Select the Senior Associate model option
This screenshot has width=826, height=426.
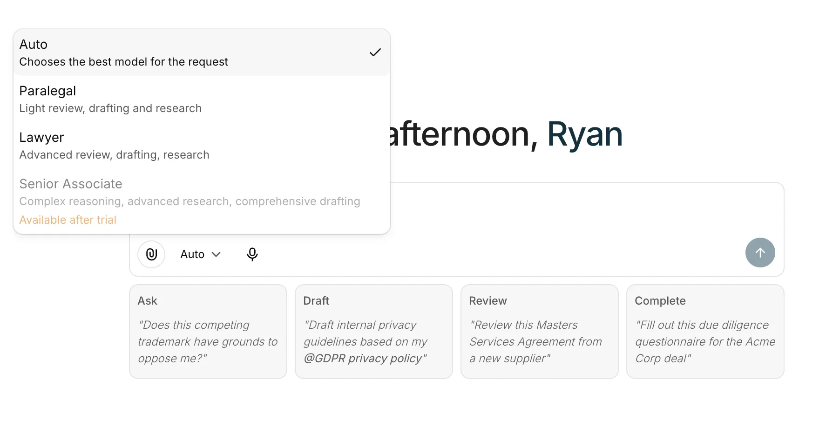pos(190,192)
